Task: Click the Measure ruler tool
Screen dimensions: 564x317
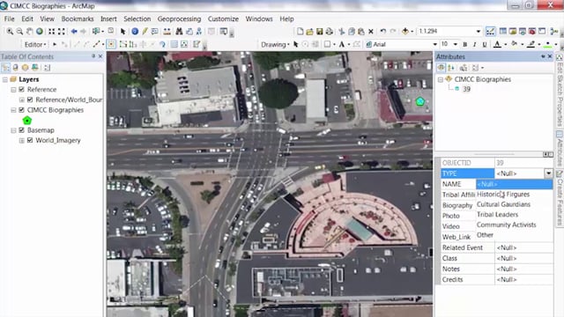Action: (x=167, y=32)
